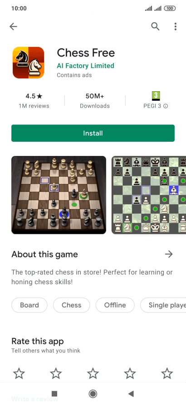This screenshot has width=186, height=405.
Task: Install the Chess Free app
Action: coord(93,133)
